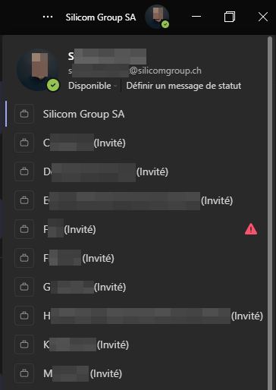Select the Silicom Group SA organization
The height and width of the screenshot is (390, 276).
136,114
